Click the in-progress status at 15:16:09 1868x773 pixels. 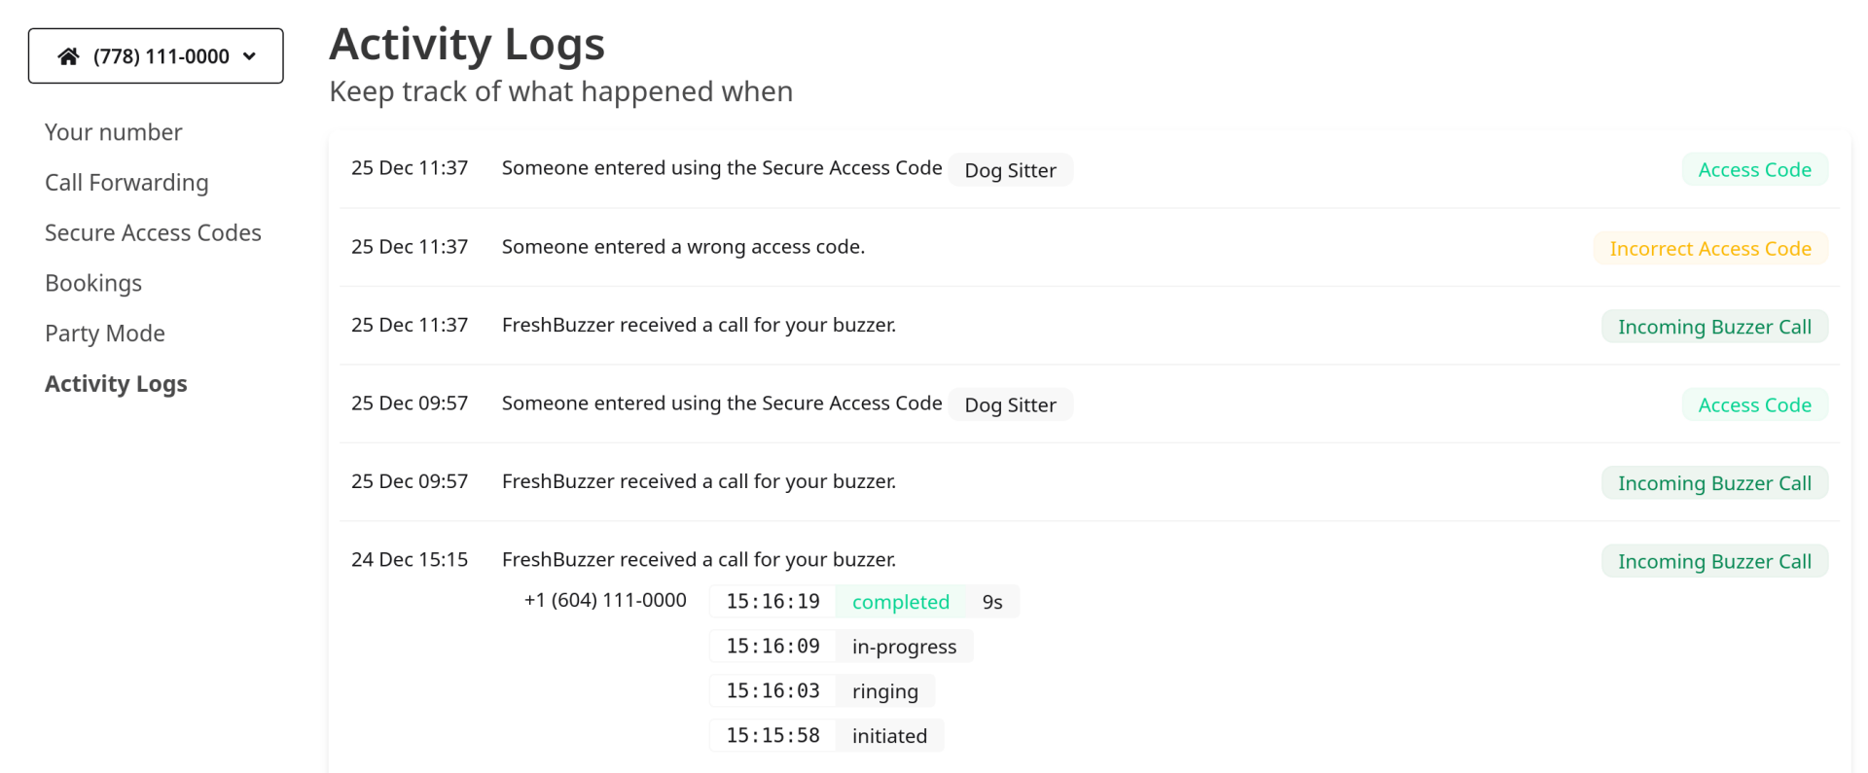tap(904, 648)
